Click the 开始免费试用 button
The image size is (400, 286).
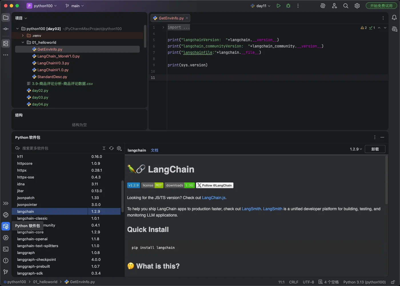(381, 6)
